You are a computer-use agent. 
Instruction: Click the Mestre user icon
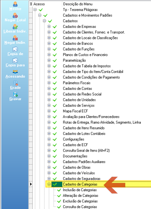click(x=15, y=4)
